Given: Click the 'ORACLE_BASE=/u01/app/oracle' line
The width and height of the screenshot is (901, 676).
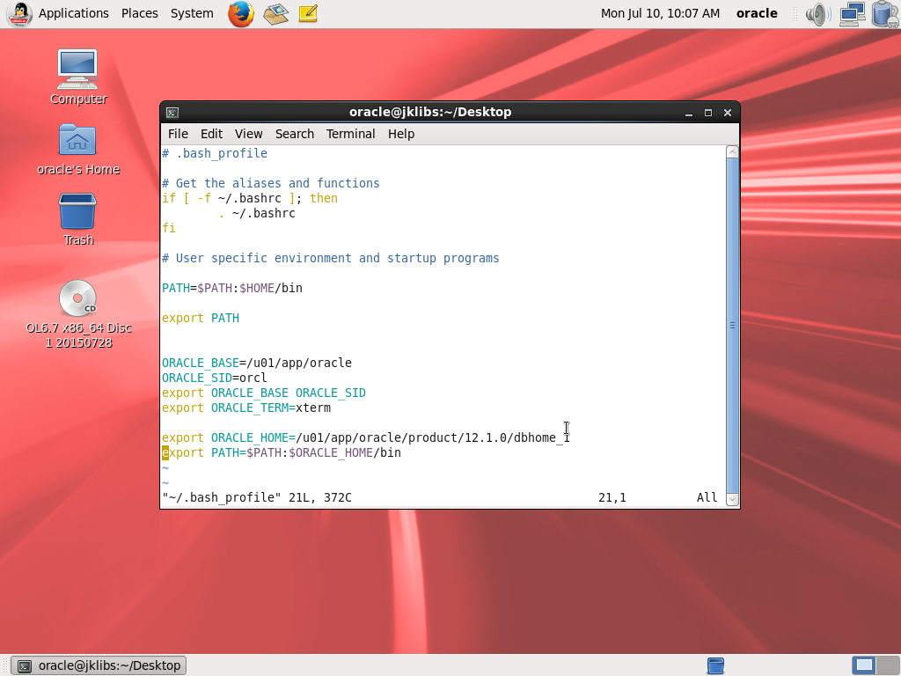Looking at the screenshot, I should pos(257,363).
